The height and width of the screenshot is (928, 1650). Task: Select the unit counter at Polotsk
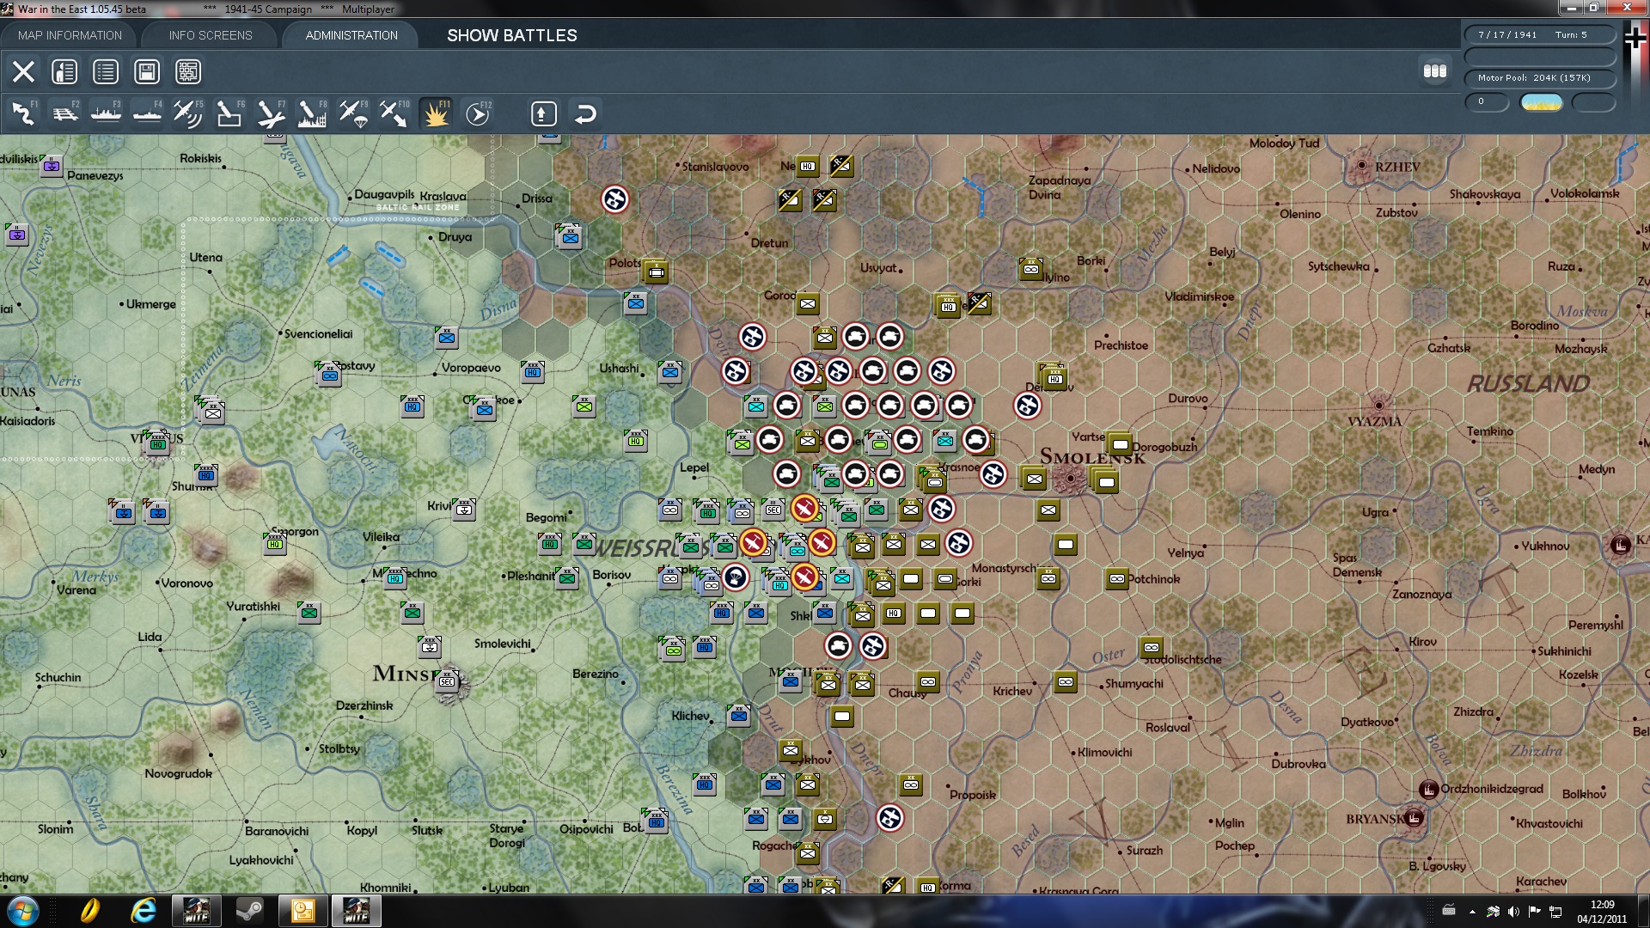(x=656, y=272)
